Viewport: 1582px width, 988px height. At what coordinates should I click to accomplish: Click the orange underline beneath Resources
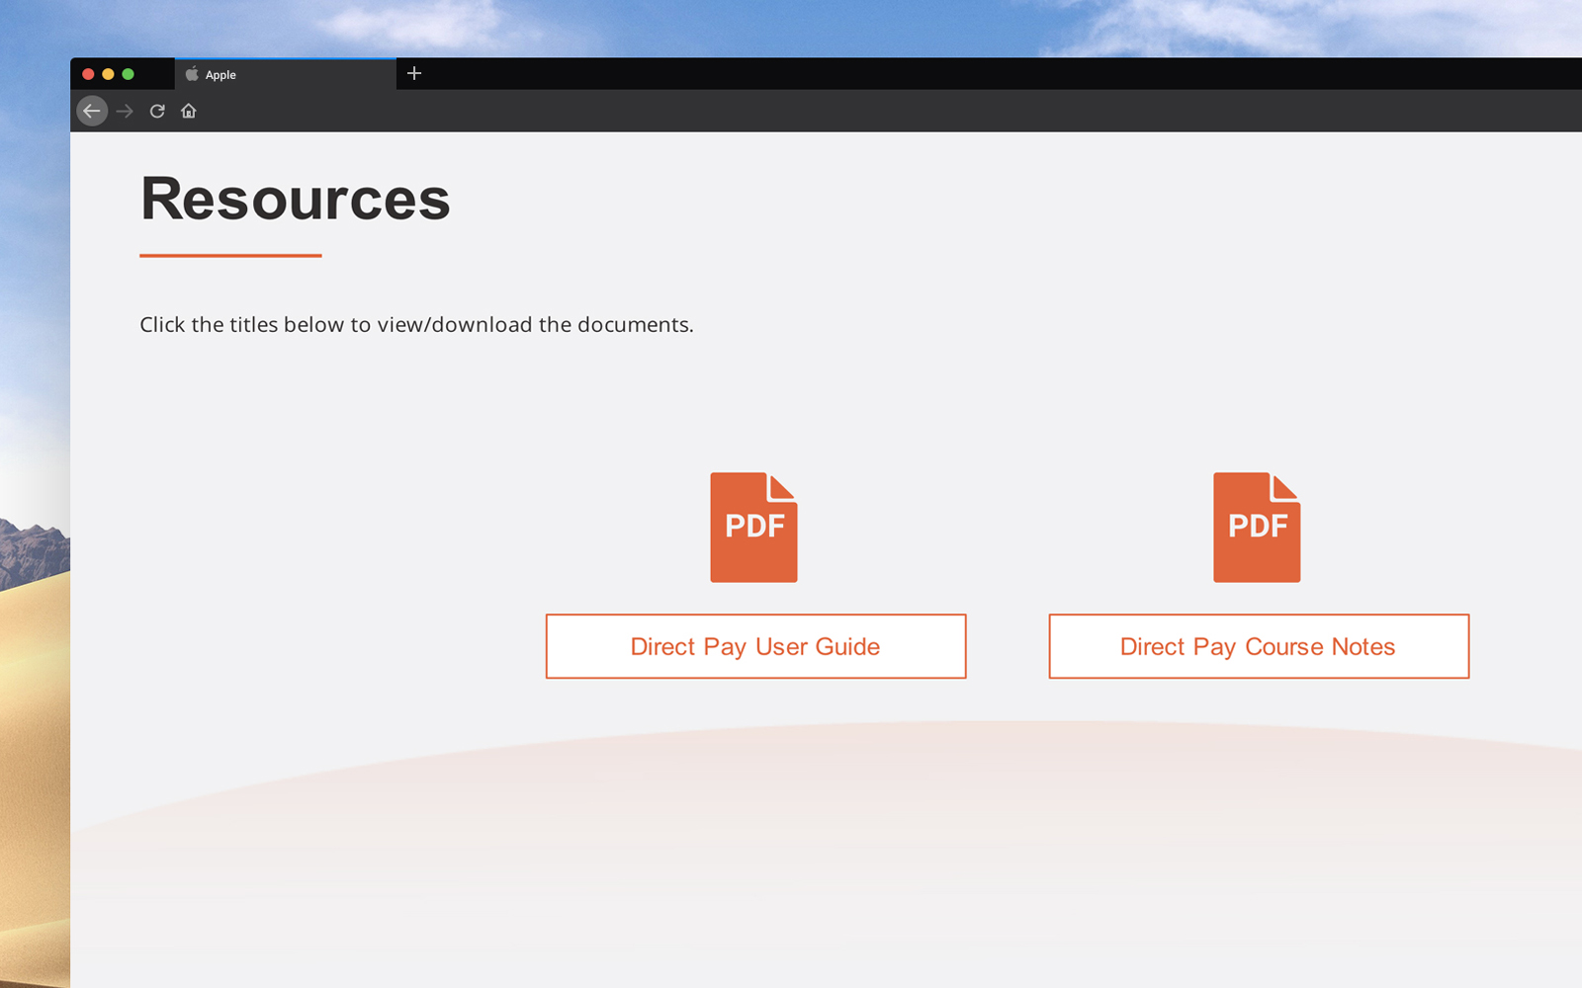[230, 255]
